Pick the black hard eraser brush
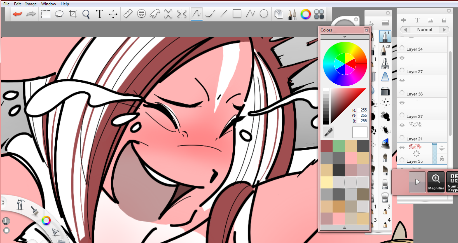This screenshot has width=458, height=243. point(385,91)
